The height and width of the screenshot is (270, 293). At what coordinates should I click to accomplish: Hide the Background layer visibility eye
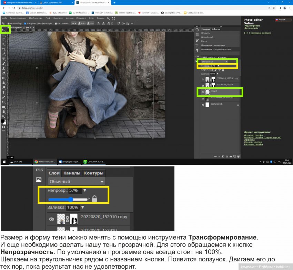coord(203,104)
